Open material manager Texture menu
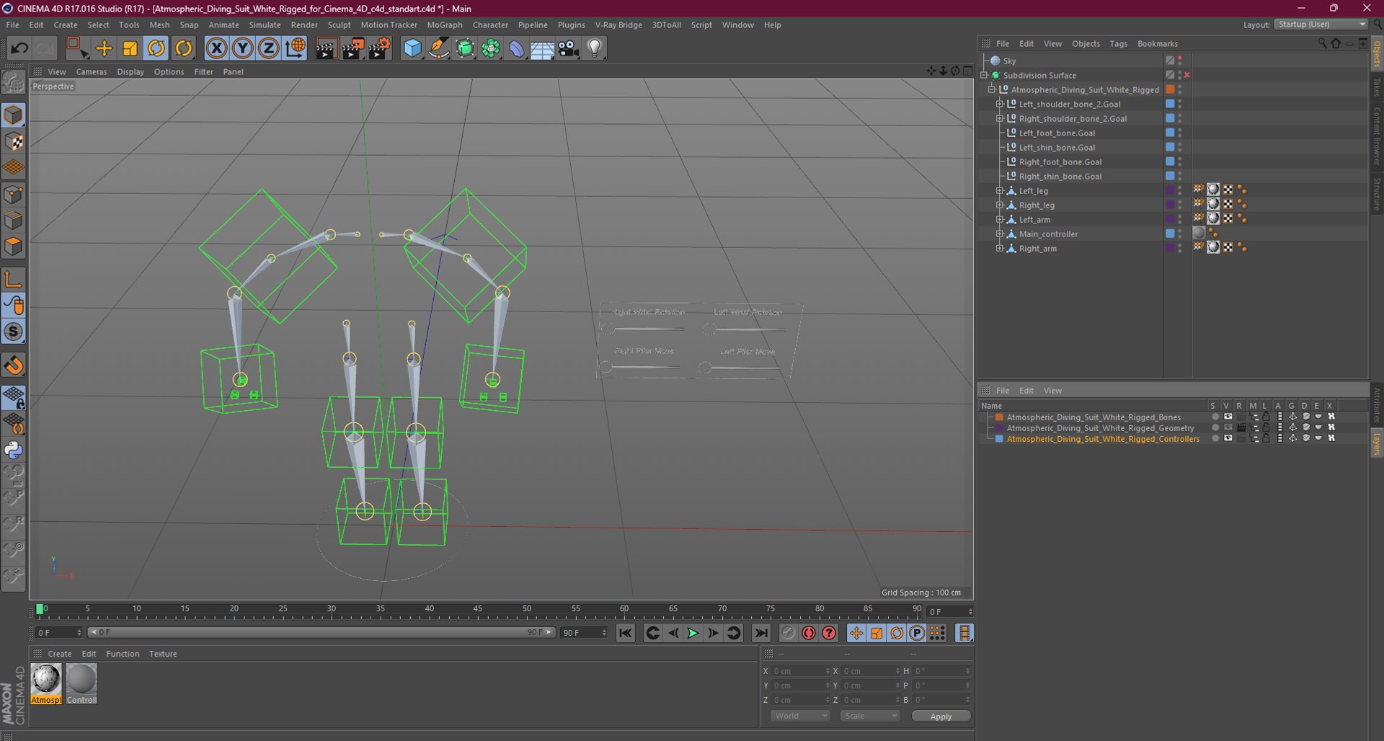 tap(163, 654)
